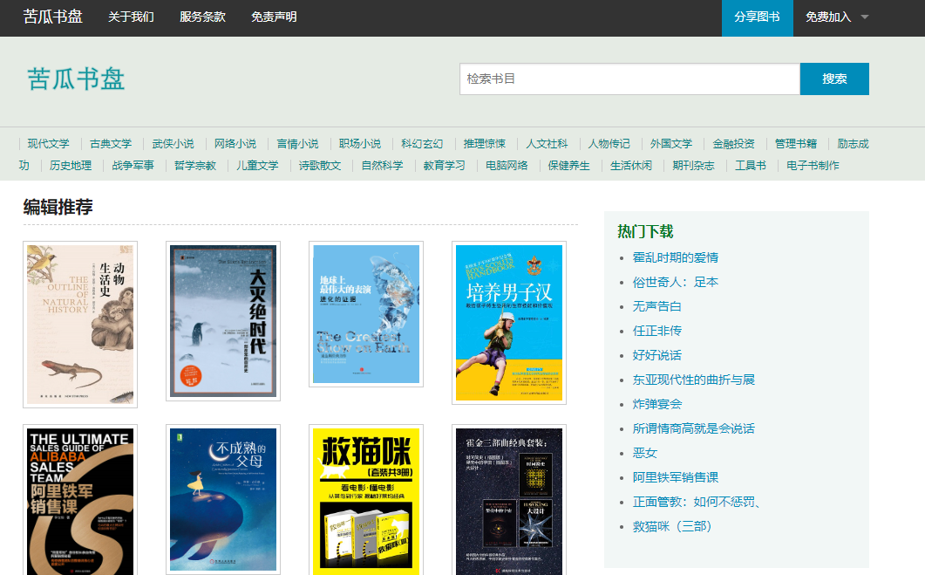
Task: Open 服务条款 in the top menu
Action: pos(202,17)
